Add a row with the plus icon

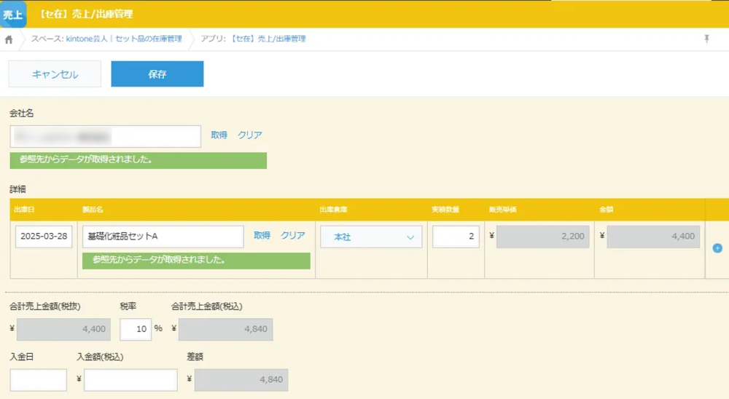tap(717, 248)
